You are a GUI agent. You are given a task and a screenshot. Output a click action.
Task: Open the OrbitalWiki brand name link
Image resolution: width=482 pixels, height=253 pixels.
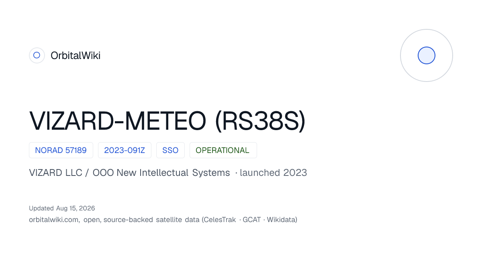tap(76, 56)
